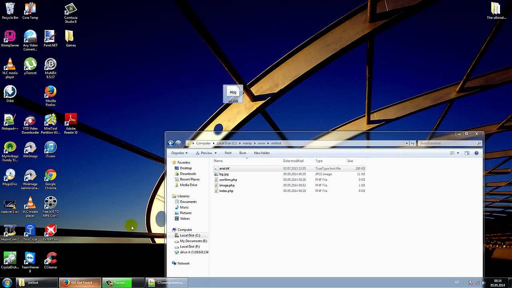
Task: Select the WampServer desktop icon
Action: [x=10, y=39]
